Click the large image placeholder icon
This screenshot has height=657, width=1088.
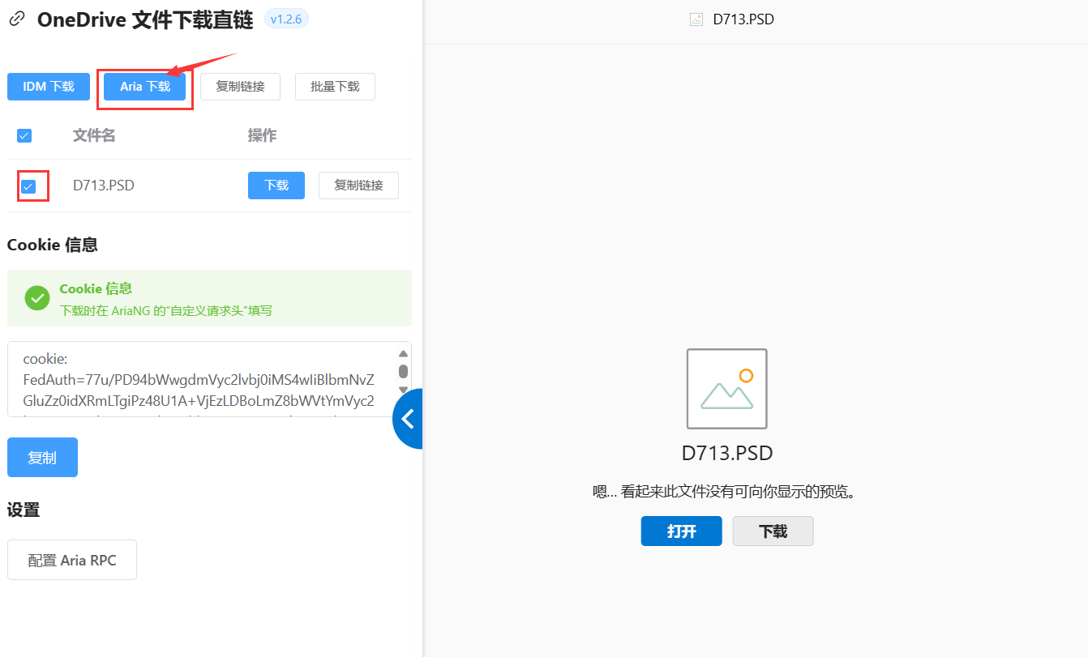(726, 389)
